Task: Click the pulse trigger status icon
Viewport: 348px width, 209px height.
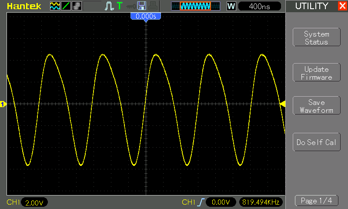Action: coord(109,6)
